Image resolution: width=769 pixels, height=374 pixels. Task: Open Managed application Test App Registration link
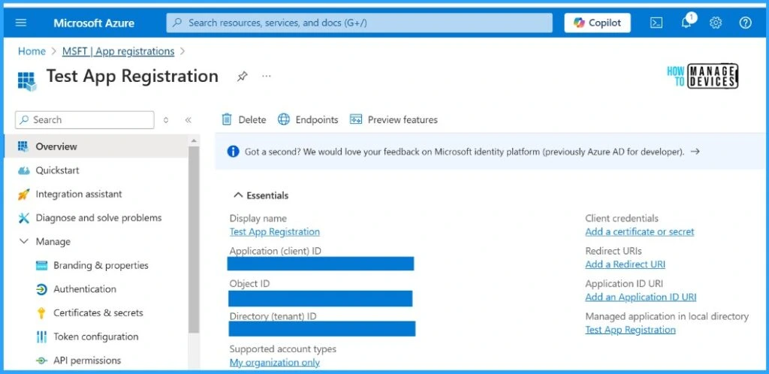point(630,330)
